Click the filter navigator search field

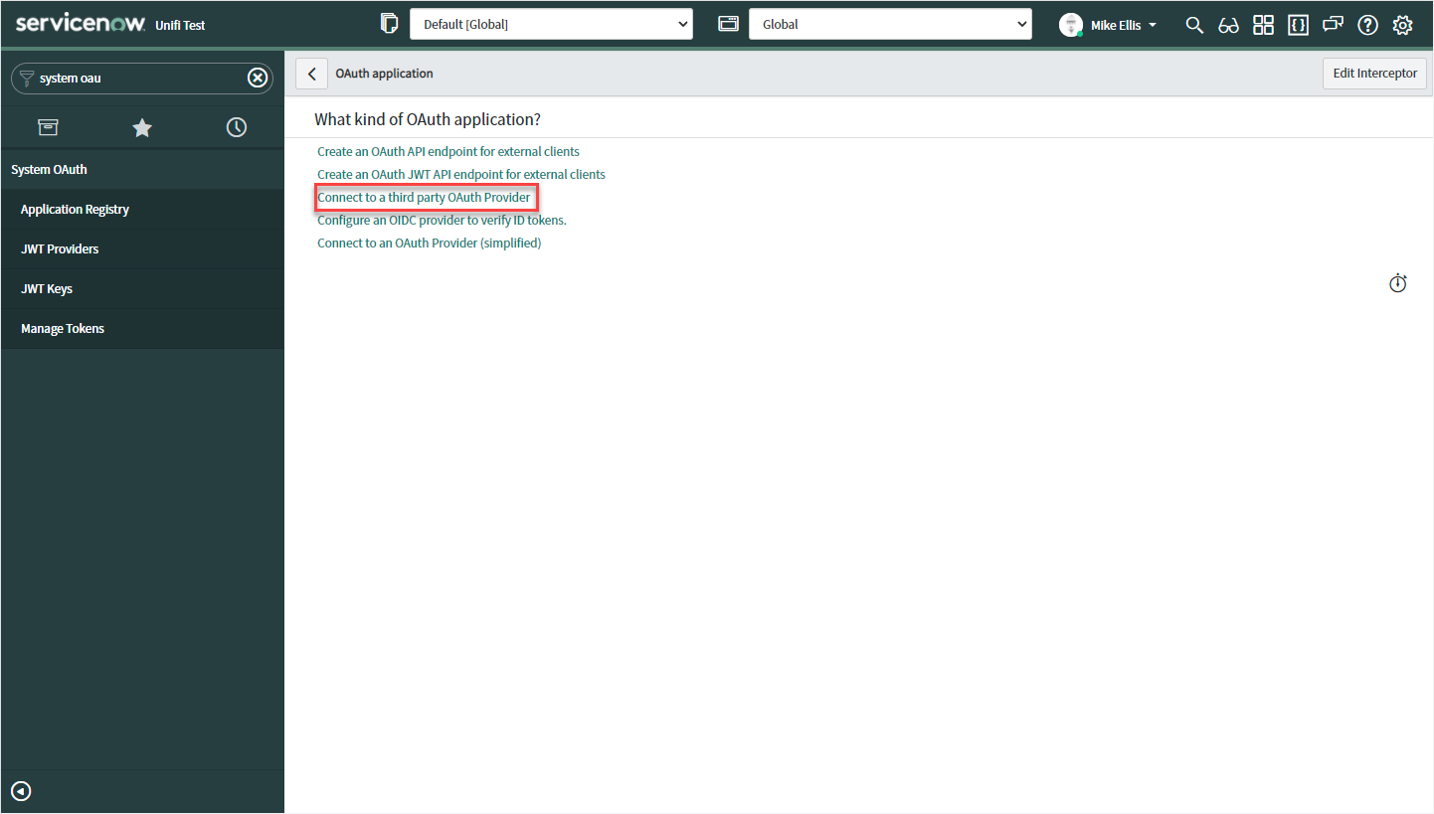point(141,78)
